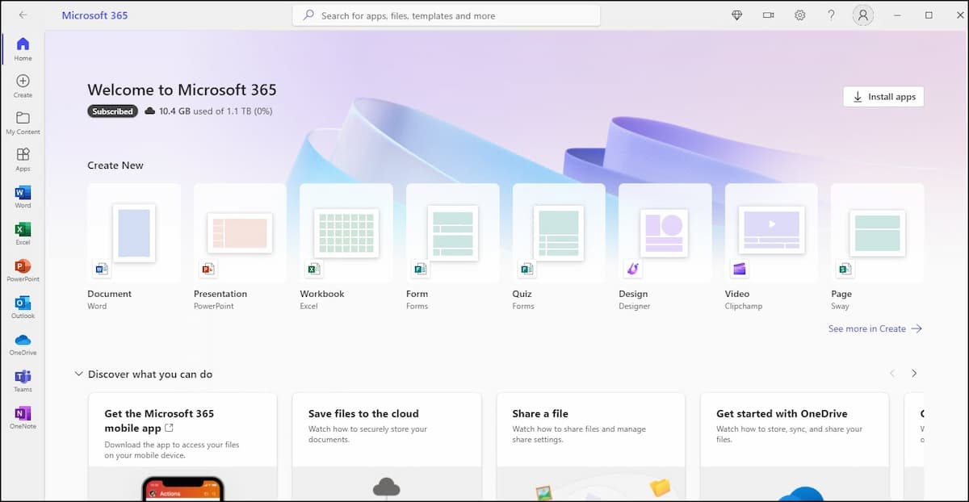
Task: Show the next Discover cards using the right arrow
Action: pos(914,373)
